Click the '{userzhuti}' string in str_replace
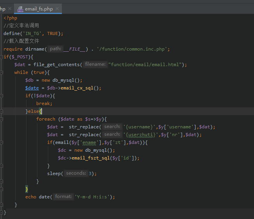 [x=139, y=135]
